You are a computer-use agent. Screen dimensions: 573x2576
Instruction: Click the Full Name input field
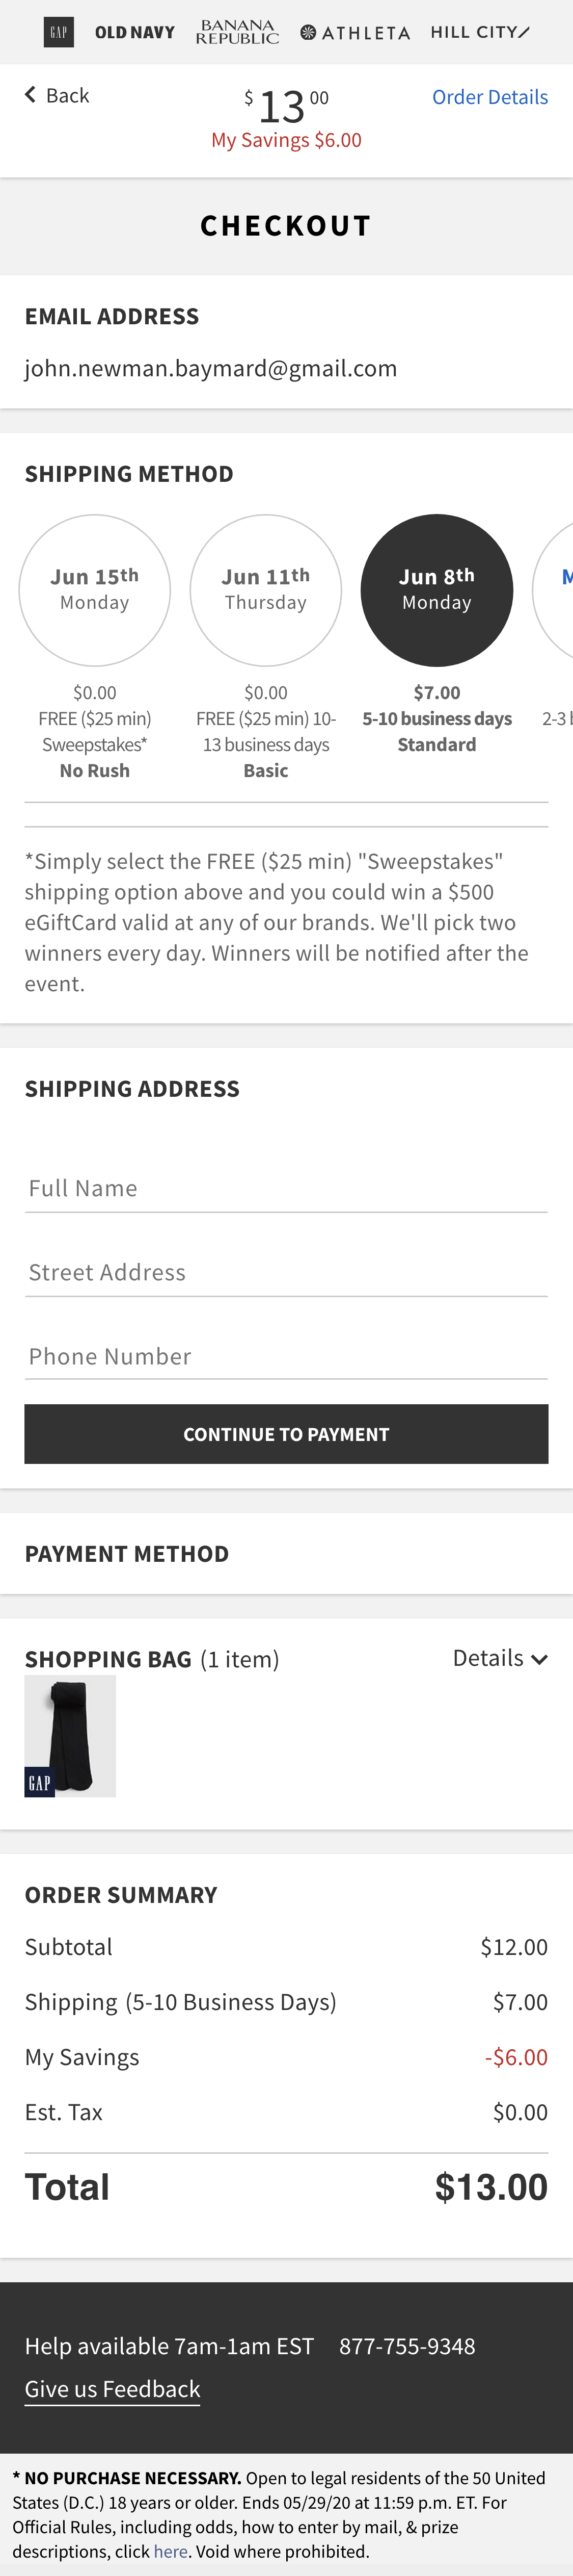point(286,1188)
